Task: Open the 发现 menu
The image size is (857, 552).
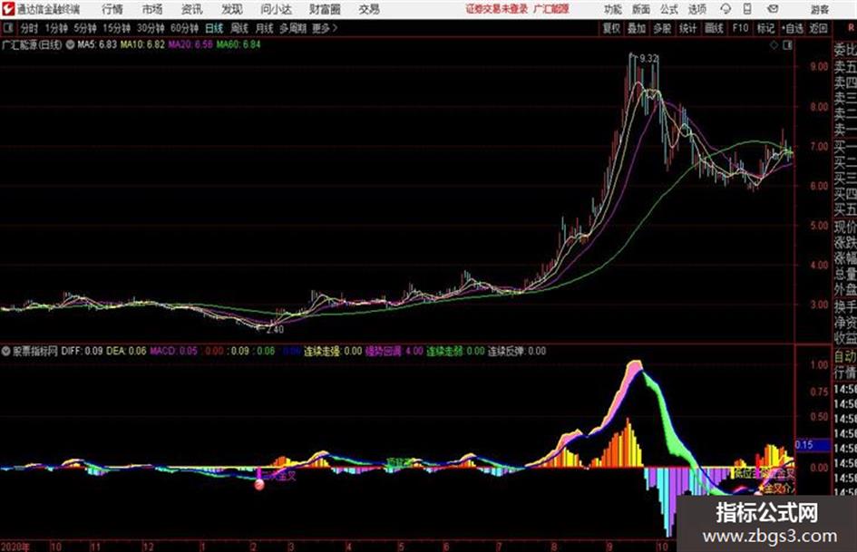Action: pos(232,9)
